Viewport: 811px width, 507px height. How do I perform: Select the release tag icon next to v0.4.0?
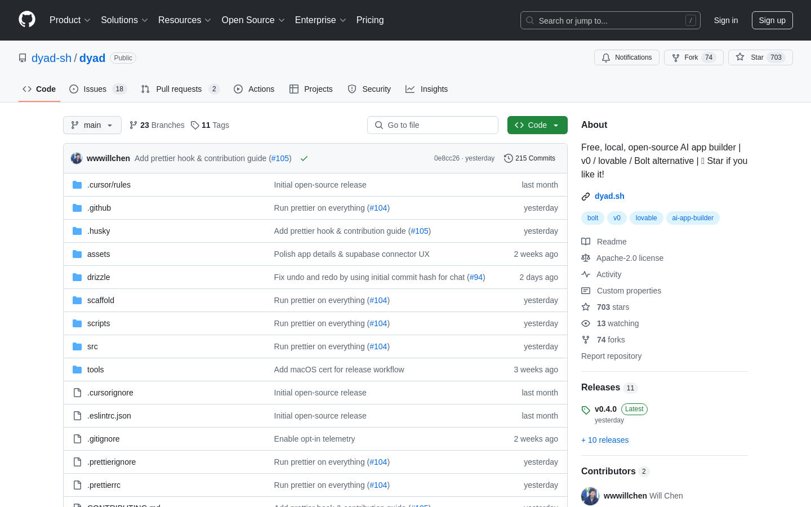coord(586,410)
